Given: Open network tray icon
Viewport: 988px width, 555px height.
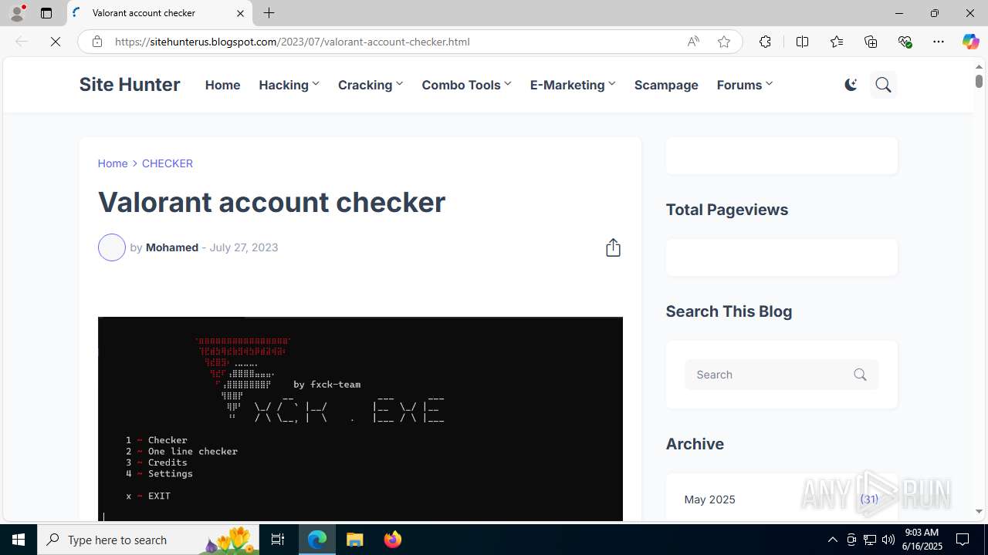Looking at the screenshot, I should 870,540.
